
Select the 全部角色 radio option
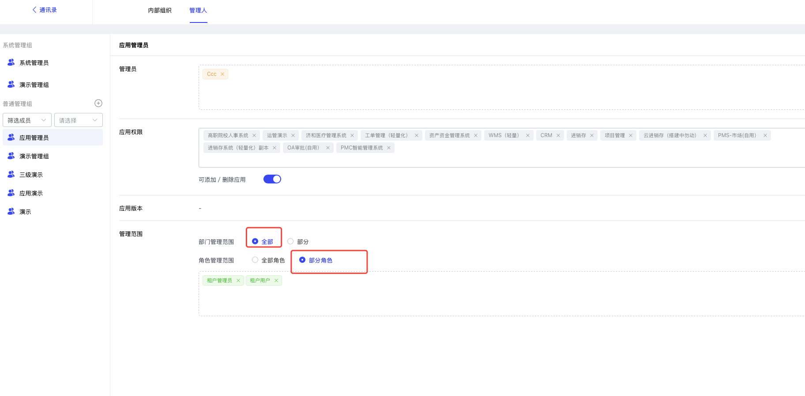click(x=255, y=260)
